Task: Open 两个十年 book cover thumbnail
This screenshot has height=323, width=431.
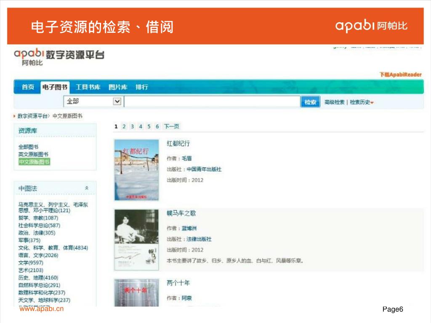Action: point(137,293)
